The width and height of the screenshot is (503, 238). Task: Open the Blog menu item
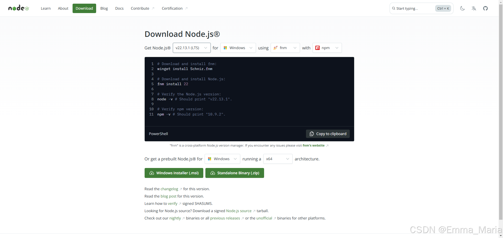pos(104,8)
